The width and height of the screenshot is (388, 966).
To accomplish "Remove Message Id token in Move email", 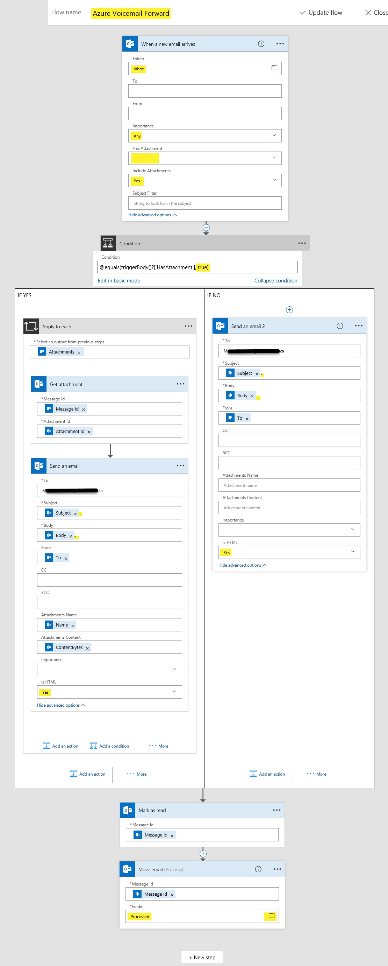I will click(x=172, y=895).
